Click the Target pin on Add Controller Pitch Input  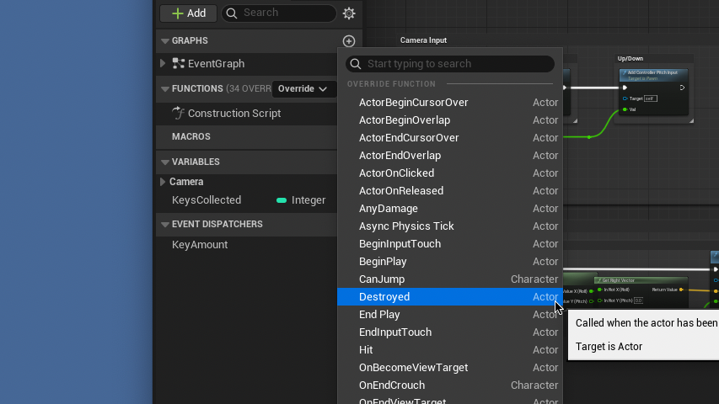click(625, 98)
